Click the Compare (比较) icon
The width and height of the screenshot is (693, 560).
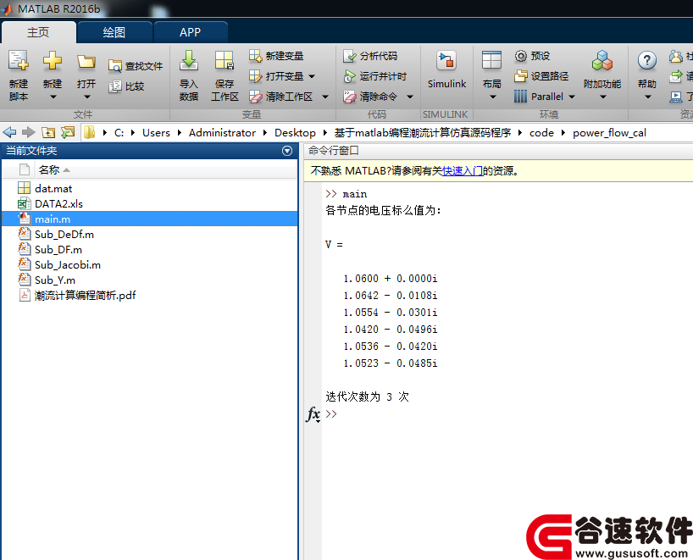(x=115, y=86)
